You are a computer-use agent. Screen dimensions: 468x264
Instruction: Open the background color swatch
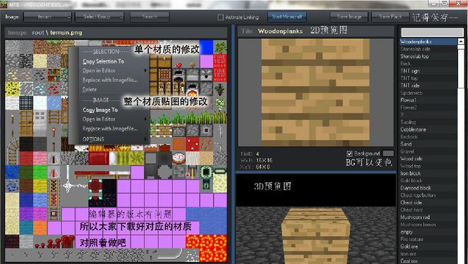tap(388, 153)
